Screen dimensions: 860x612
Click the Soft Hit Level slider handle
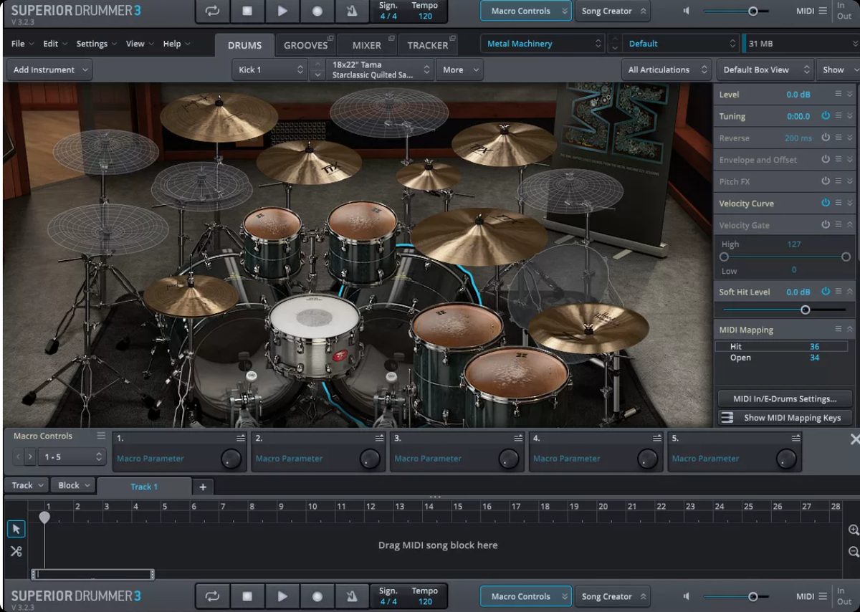tap(806, 310)
